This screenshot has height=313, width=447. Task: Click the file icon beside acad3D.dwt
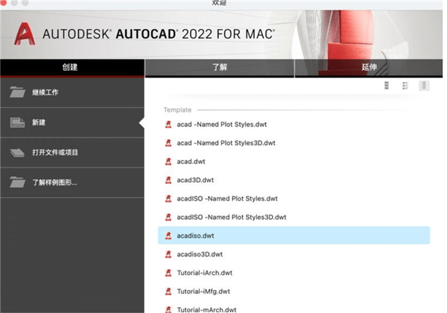click(168, 180)
